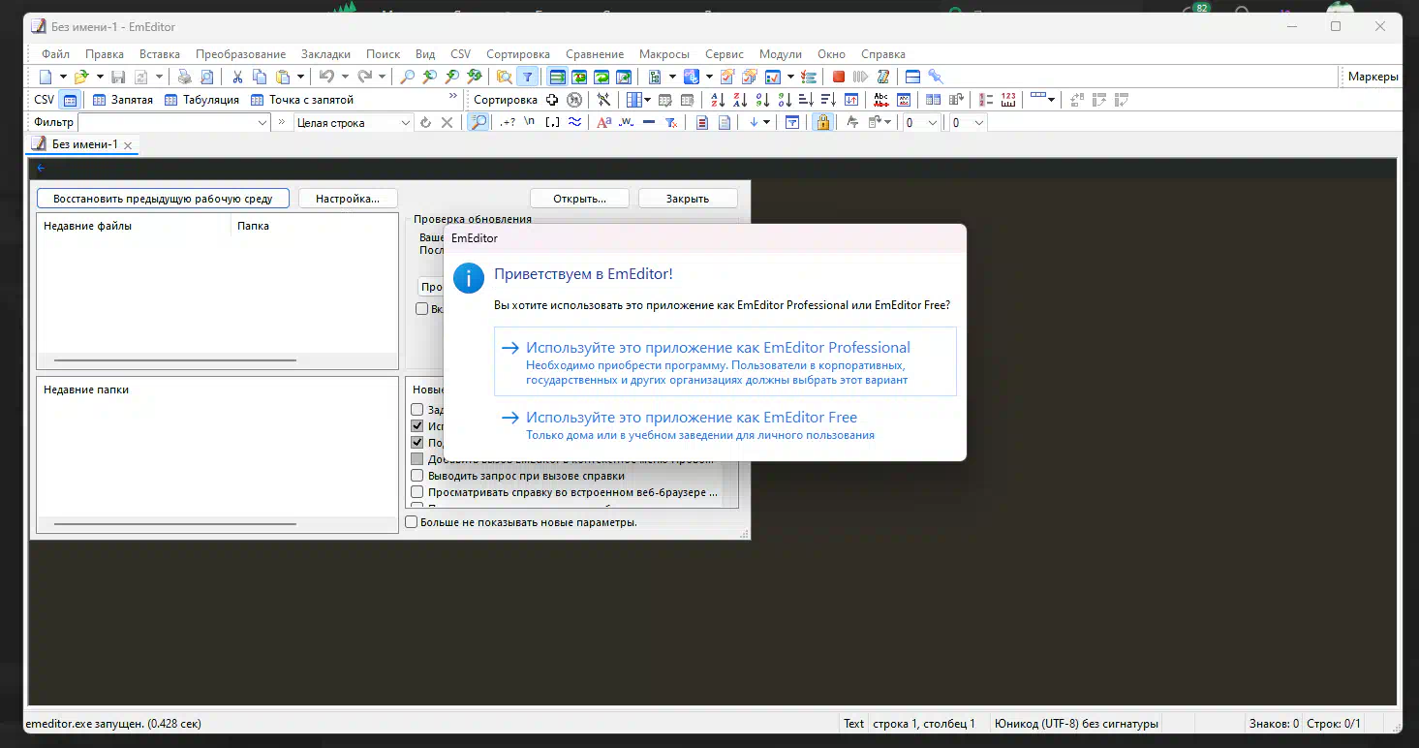Open the Макросы menu
Viewport: 1419px width, 748px height.
coord(664,54)
